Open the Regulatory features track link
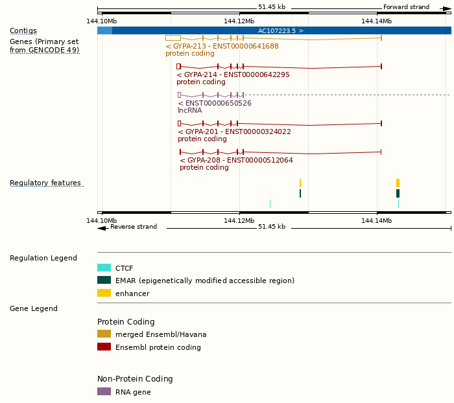 [45, 183]
